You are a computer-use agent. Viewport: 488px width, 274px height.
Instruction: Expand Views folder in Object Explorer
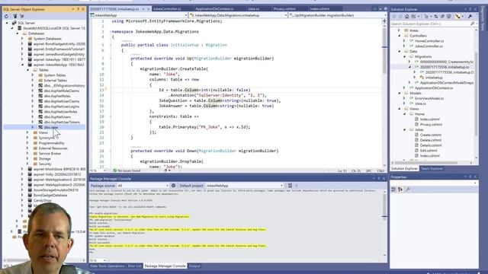point(27,132)
